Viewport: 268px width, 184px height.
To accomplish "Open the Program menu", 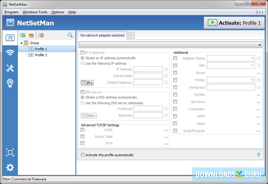I will click(x=12, y=12).
